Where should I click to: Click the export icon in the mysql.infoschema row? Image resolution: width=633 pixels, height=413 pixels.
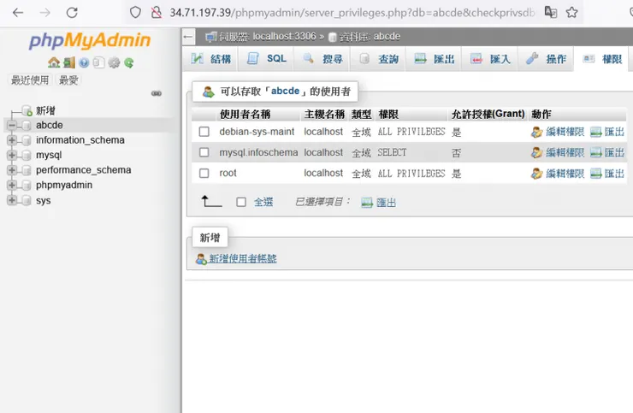[596, 152]
